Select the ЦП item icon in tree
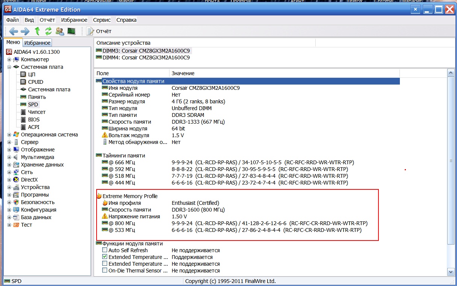The image size is (457, 286). pyautogui.click(x=23, y=74)
